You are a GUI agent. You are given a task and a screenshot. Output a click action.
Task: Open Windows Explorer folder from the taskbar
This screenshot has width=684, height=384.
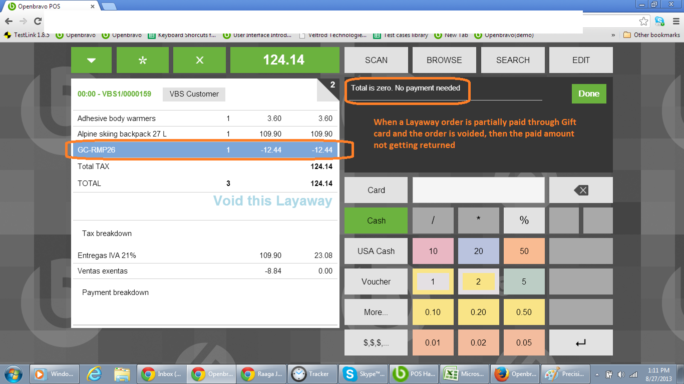coord(122,373)
